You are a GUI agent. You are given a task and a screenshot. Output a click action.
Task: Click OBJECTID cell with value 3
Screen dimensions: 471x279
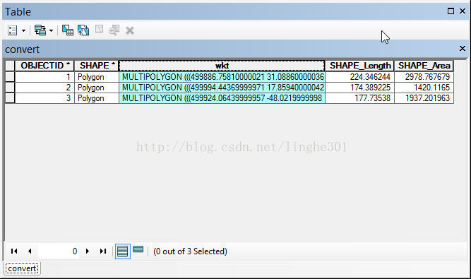(x=44, y=98)
